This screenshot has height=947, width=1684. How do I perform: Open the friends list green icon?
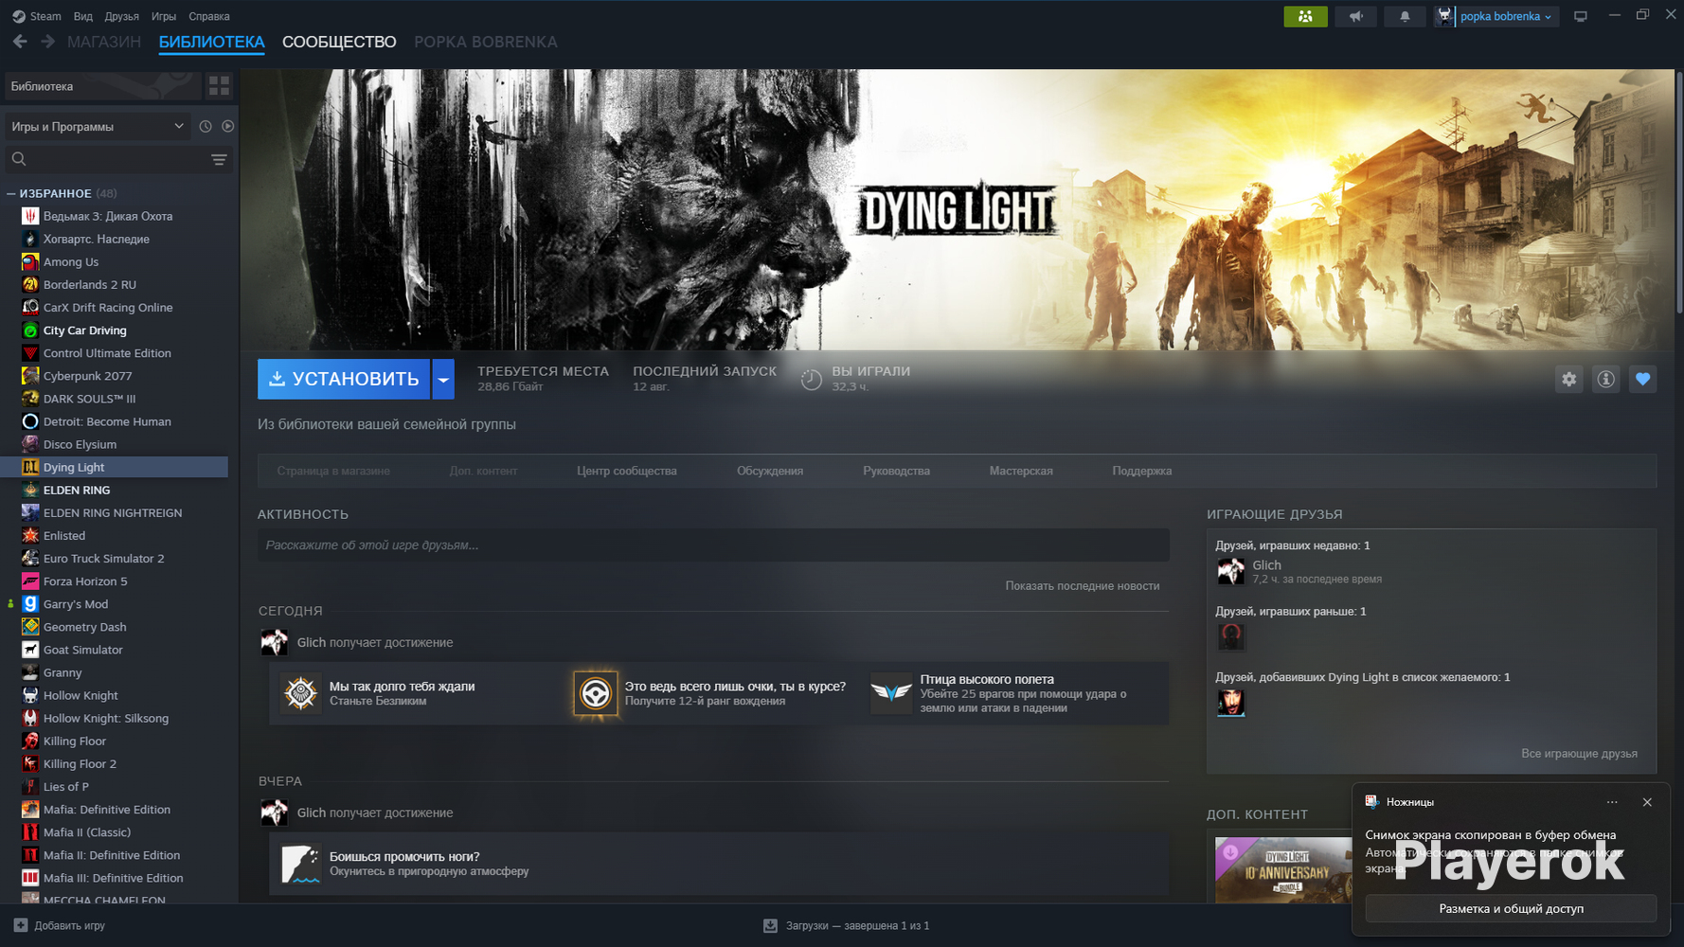(1305, 16)
